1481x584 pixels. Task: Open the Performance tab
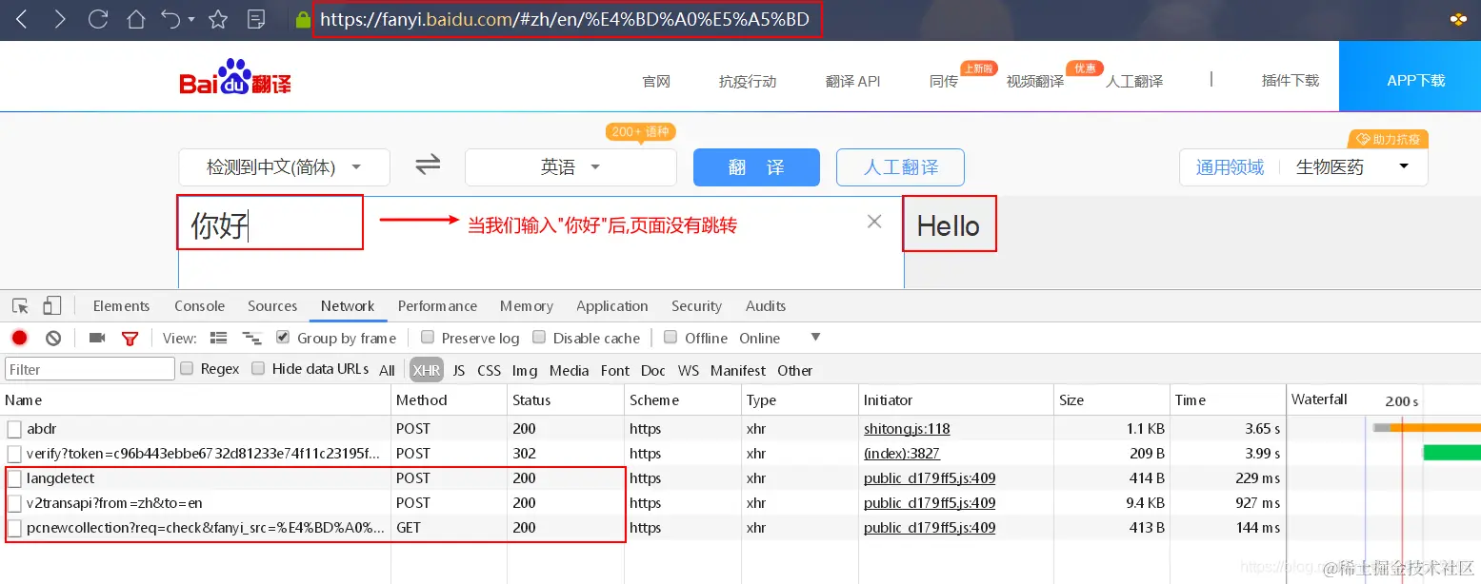pyautogui.click(x=437, y=306)
